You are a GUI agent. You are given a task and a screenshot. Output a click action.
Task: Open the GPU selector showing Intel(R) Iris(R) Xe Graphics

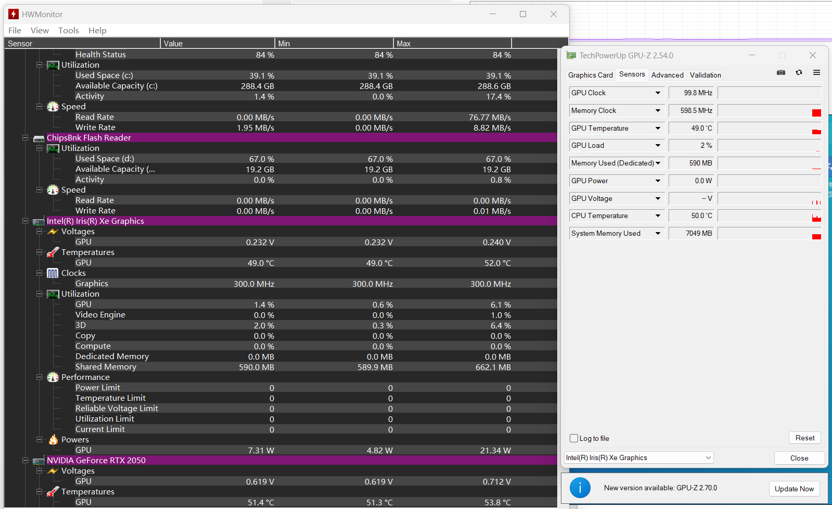click(639, 458)
